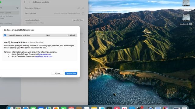Click the help question mark button
Image resolution: width=195 pixels, height=109 pixels.
(84, 42)
